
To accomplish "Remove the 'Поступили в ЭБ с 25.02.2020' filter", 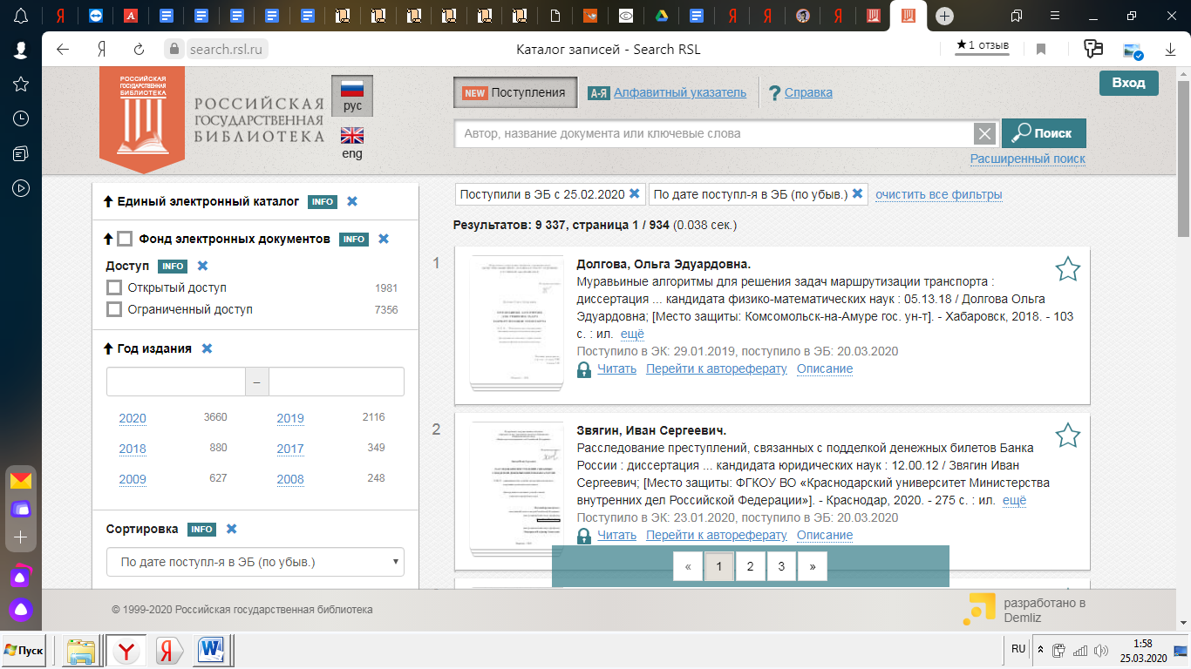I will (635, 194).
